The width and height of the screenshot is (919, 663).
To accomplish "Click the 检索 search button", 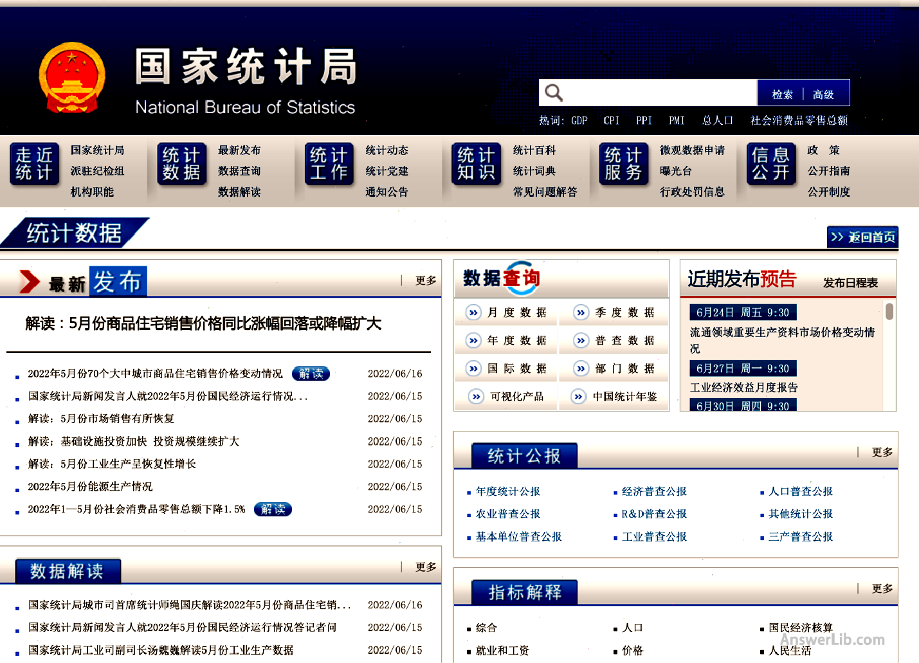I will pos(782,95).
